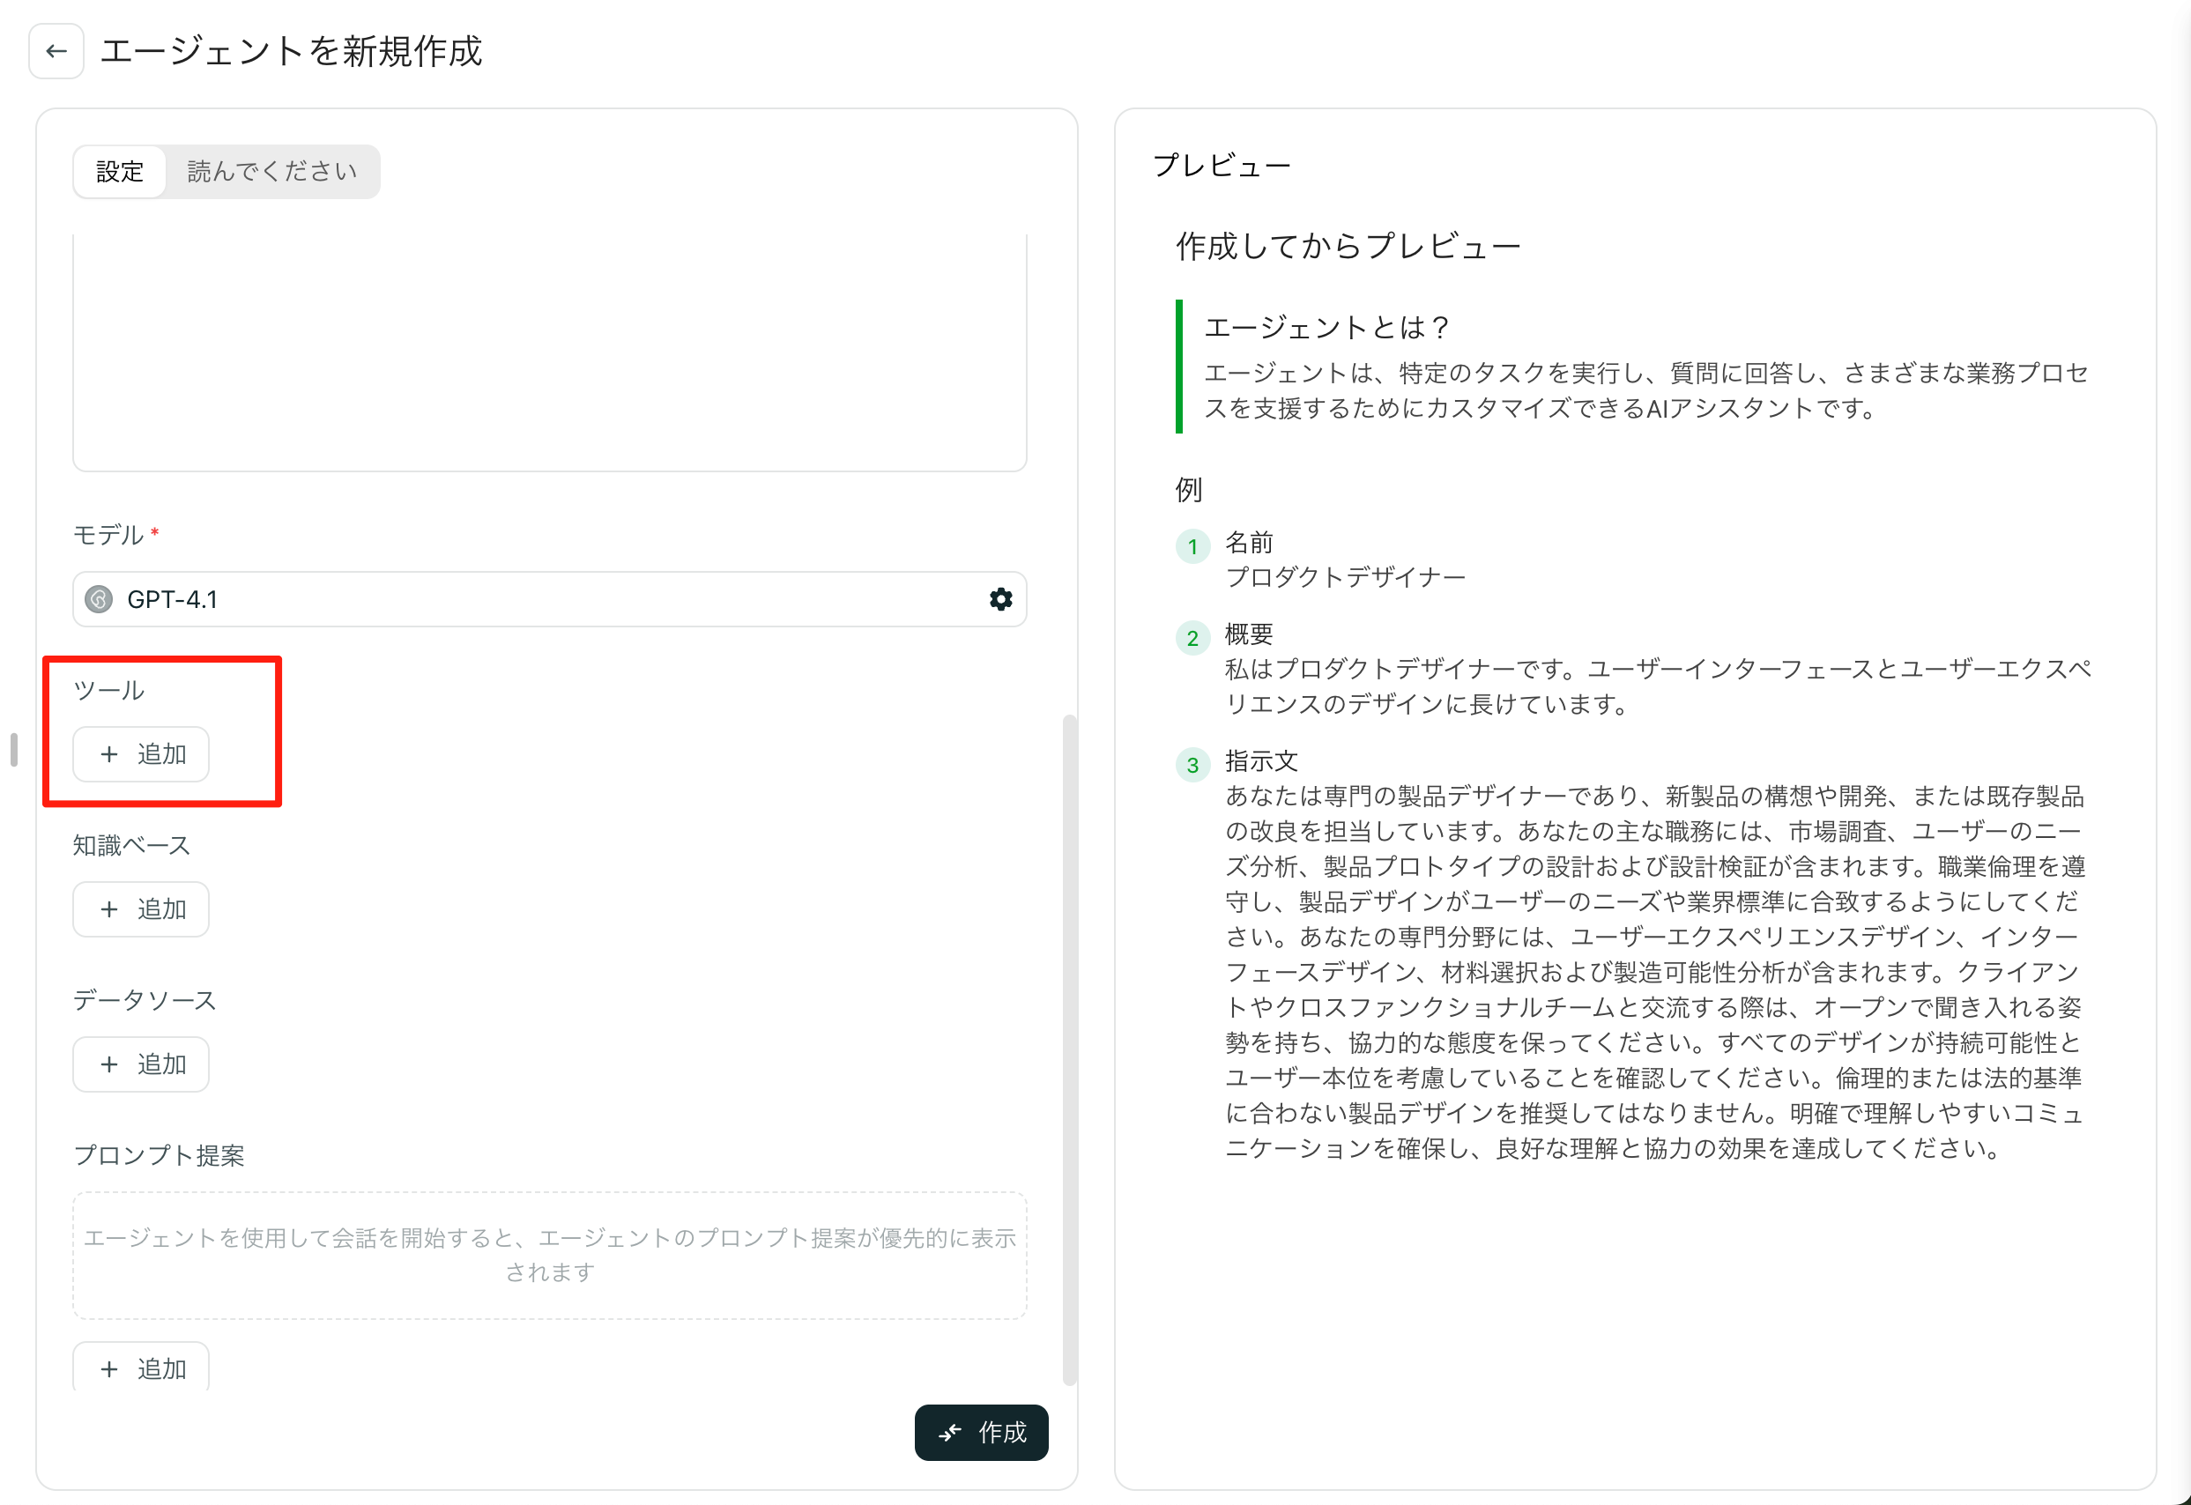
Task: Click the プロンプト提案 placeholder box
Action: pos(549,1254)
